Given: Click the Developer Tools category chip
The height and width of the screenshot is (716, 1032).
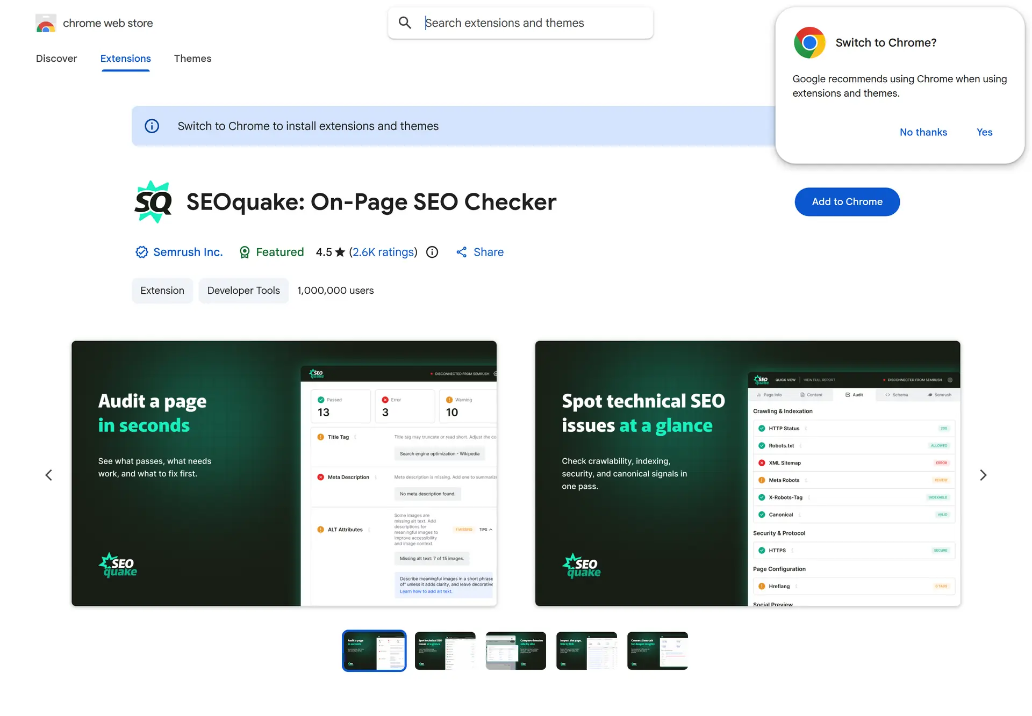Looking at the screenshot, I should tap(243, 291).
